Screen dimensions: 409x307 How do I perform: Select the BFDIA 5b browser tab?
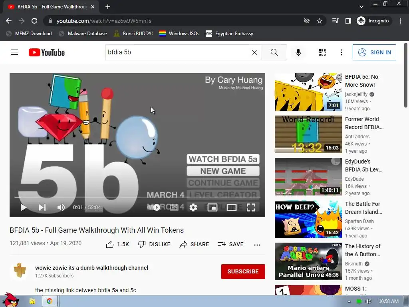51,7
